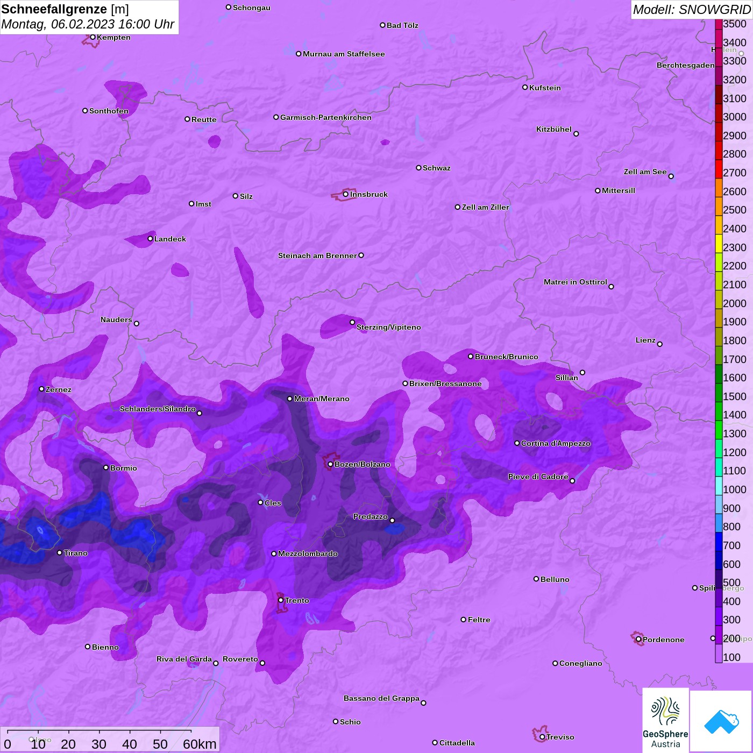Click the Innsbruck city marker

(345, 194)
